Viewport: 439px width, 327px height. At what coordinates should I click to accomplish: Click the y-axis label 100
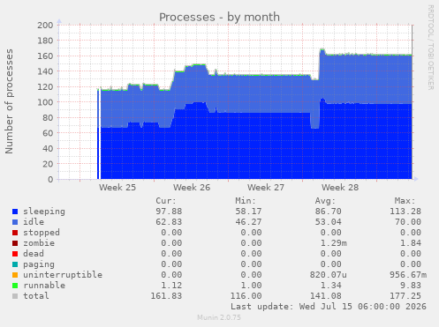point(45,102)
